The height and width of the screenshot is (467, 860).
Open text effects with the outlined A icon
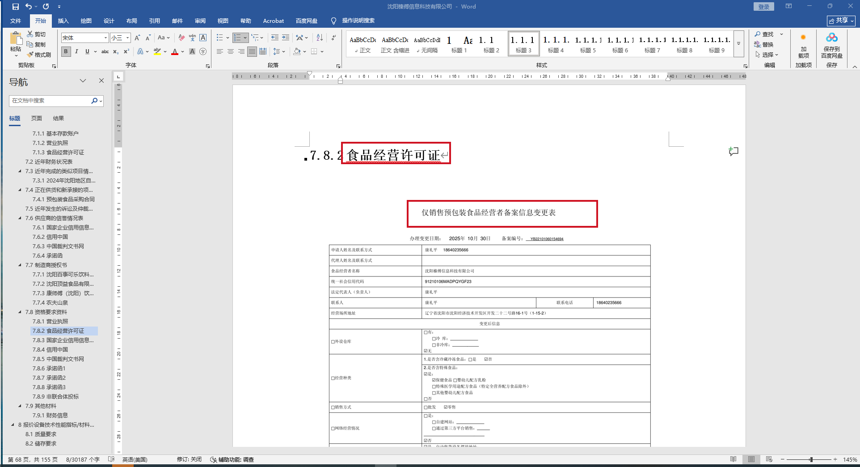tap(140, 51)
